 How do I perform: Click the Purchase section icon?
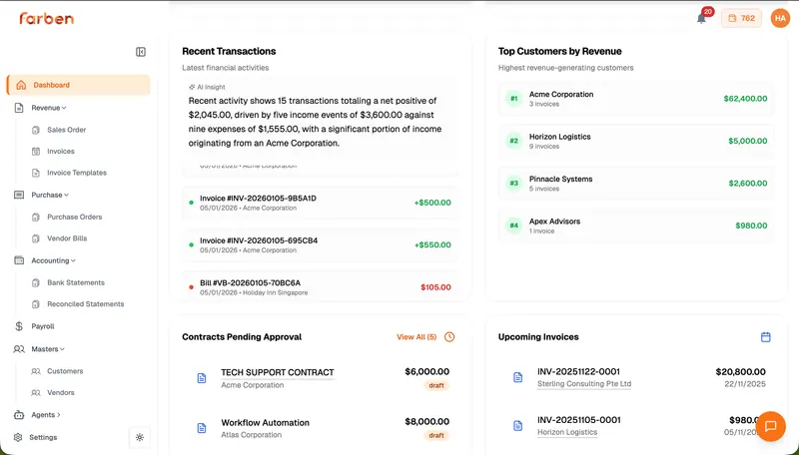click(19, 195)
